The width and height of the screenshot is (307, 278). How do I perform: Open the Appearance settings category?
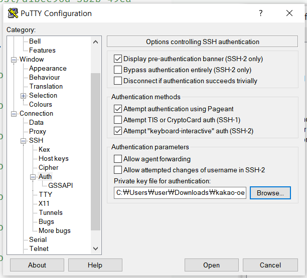tap(48, 68)
